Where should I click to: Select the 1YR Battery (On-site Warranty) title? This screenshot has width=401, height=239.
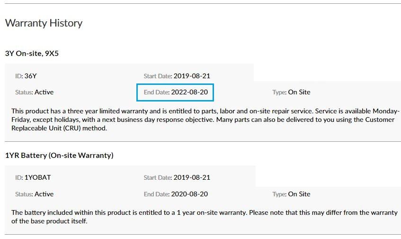point(59,156)
